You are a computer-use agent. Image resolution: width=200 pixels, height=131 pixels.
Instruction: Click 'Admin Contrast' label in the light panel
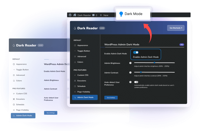(51, 89)
